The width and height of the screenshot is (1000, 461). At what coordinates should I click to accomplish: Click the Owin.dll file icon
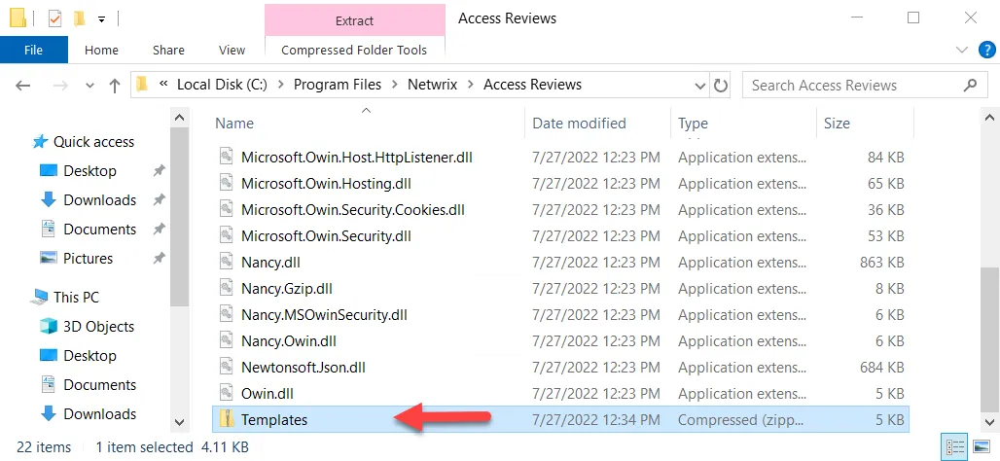[x=227, y=394]
